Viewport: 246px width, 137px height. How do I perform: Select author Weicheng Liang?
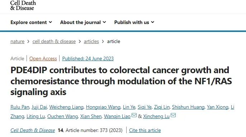tap(66, 107)
